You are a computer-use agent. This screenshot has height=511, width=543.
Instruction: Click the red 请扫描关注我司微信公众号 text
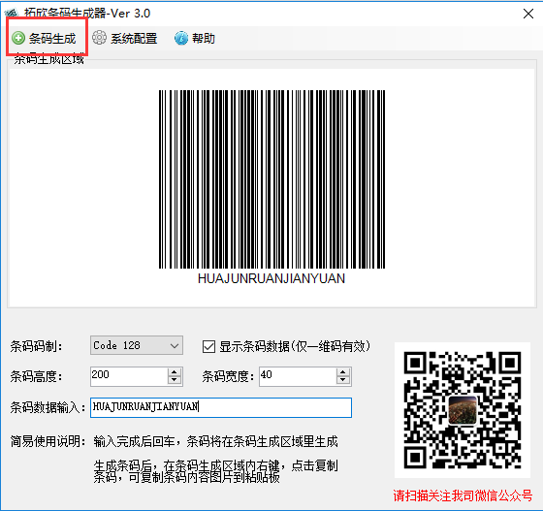463,495
